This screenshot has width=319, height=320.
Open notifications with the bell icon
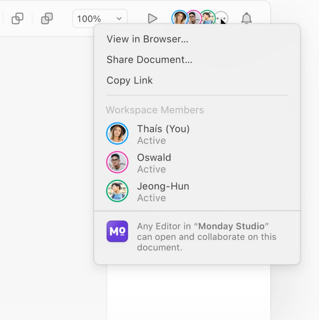(x=247, y=18)
